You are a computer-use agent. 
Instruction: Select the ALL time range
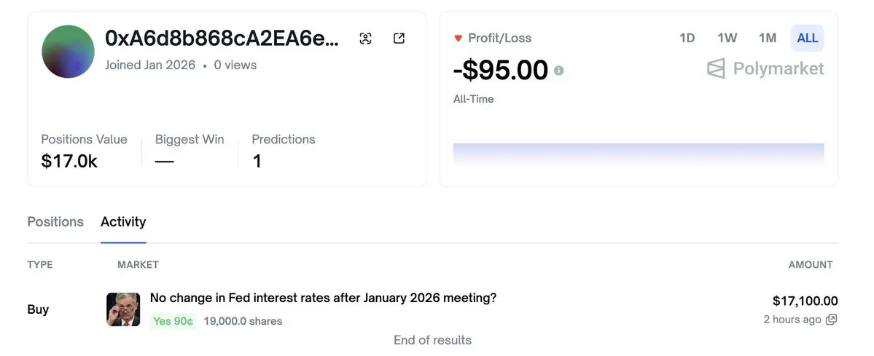(x=807, y=38)
